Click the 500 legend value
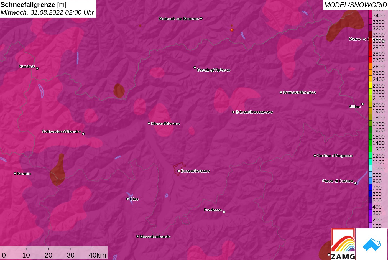This screenshot has width=388, height=260. [x=377, y=200]
